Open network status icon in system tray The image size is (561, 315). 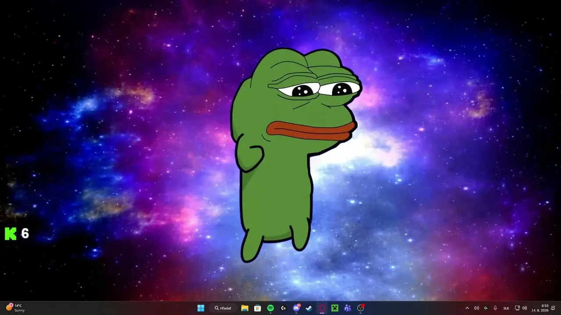click(x=517, y=308)
